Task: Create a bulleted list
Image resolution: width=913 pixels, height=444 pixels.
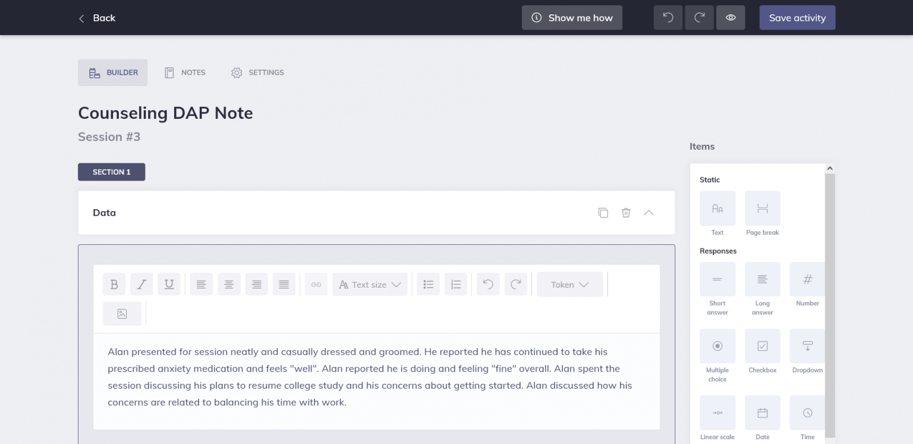Action: point(428,284)
